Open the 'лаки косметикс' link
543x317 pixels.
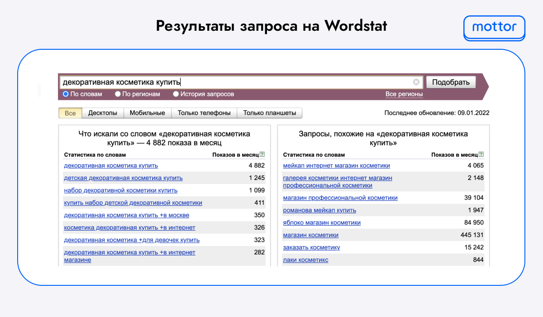pos(306,260)
